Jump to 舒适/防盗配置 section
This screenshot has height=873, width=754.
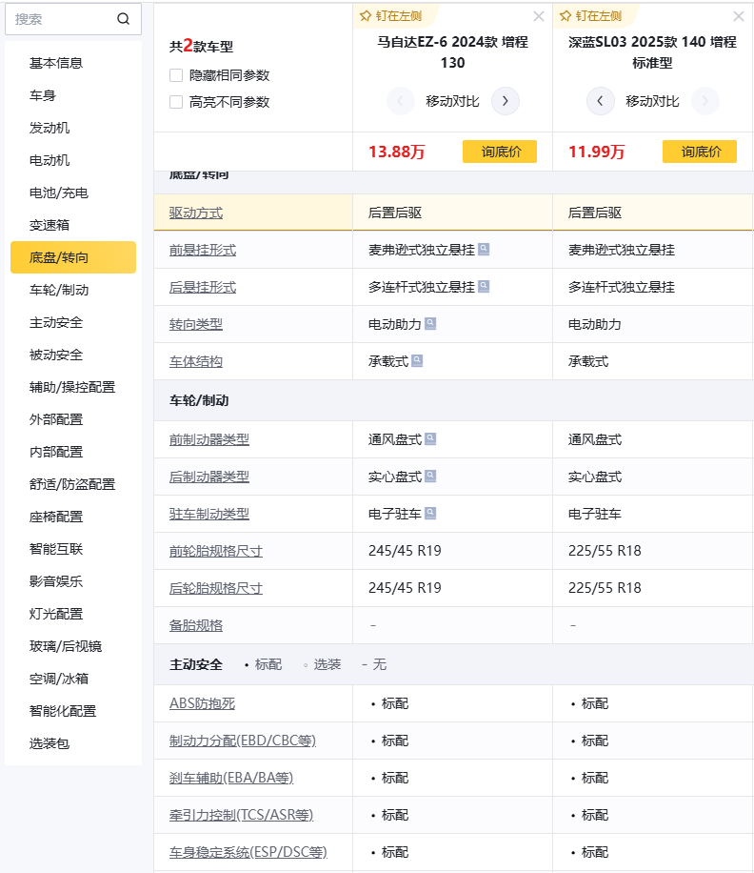tap(72, 484)
